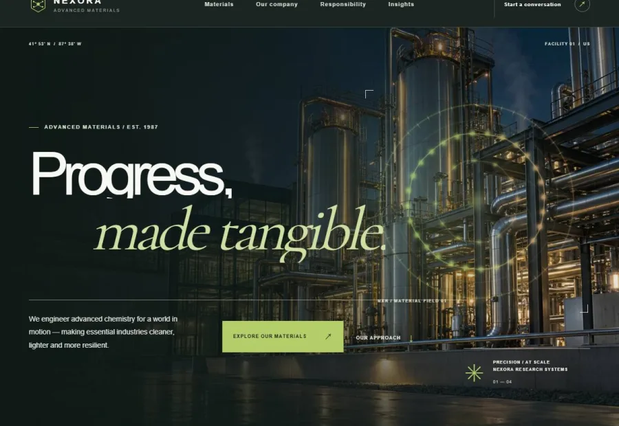Click the 'NXR / Material Field 01' label
This screenshot has height=426, width=619.
coord(412,301)
